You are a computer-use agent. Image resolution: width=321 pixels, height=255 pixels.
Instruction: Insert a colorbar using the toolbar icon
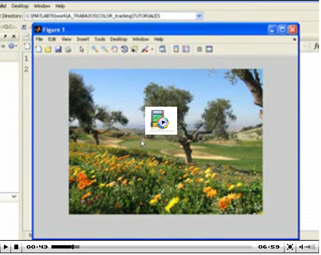point(176,49)
